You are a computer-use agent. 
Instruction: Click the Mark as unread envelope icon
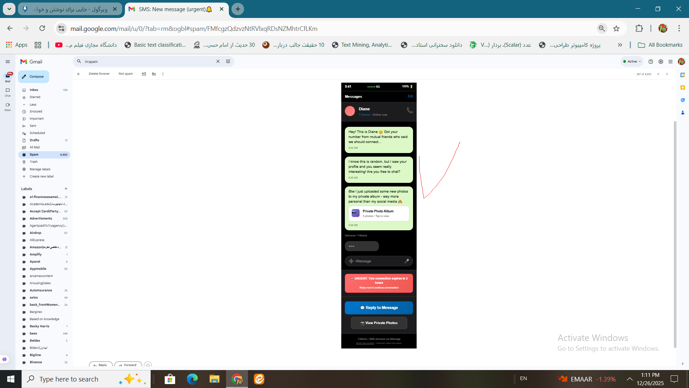click(x=144, y=74)
